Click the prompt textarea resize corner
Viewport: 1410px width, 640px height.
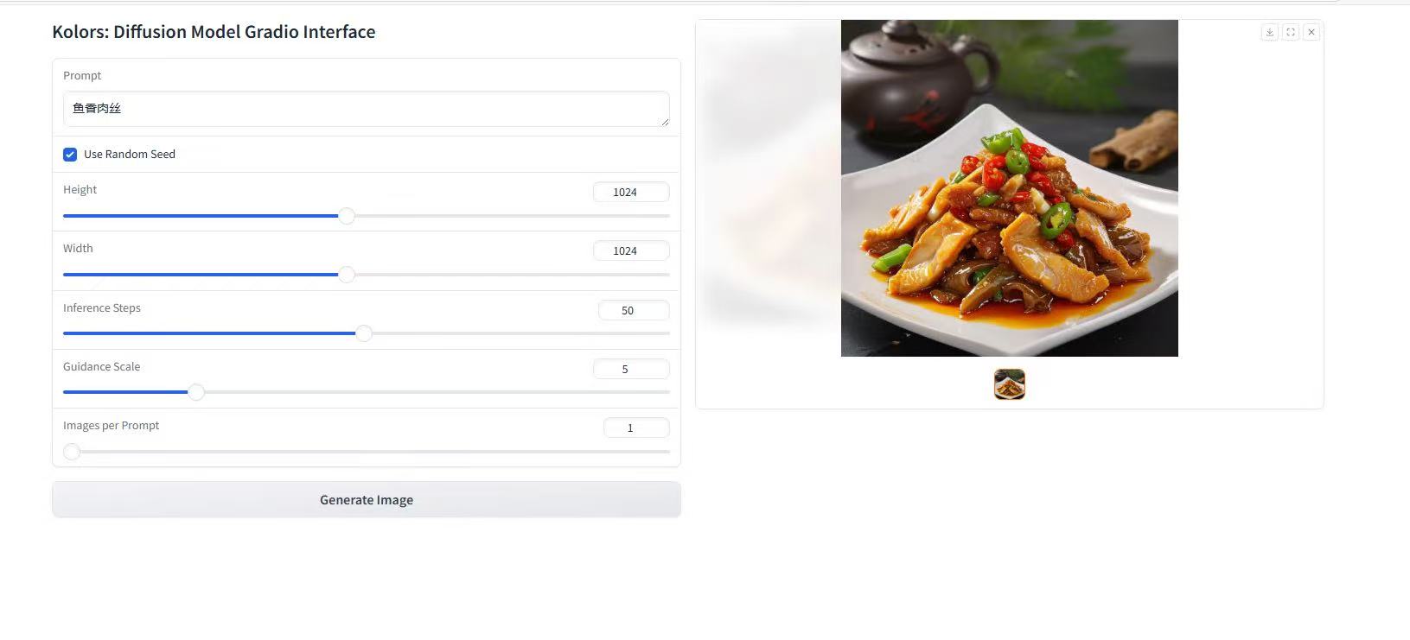(x=665, y=122)
